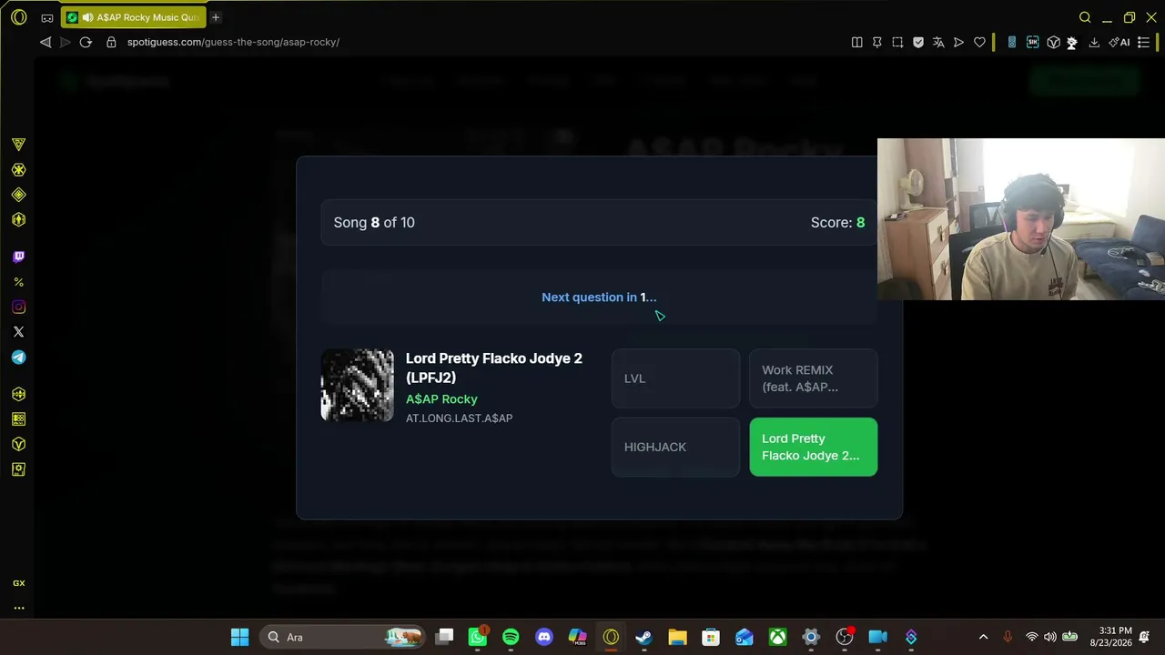This screenshot has width=1165, height=655.
Task: Open Instagram in the sidebar
Action: click(x=18, y=307)
